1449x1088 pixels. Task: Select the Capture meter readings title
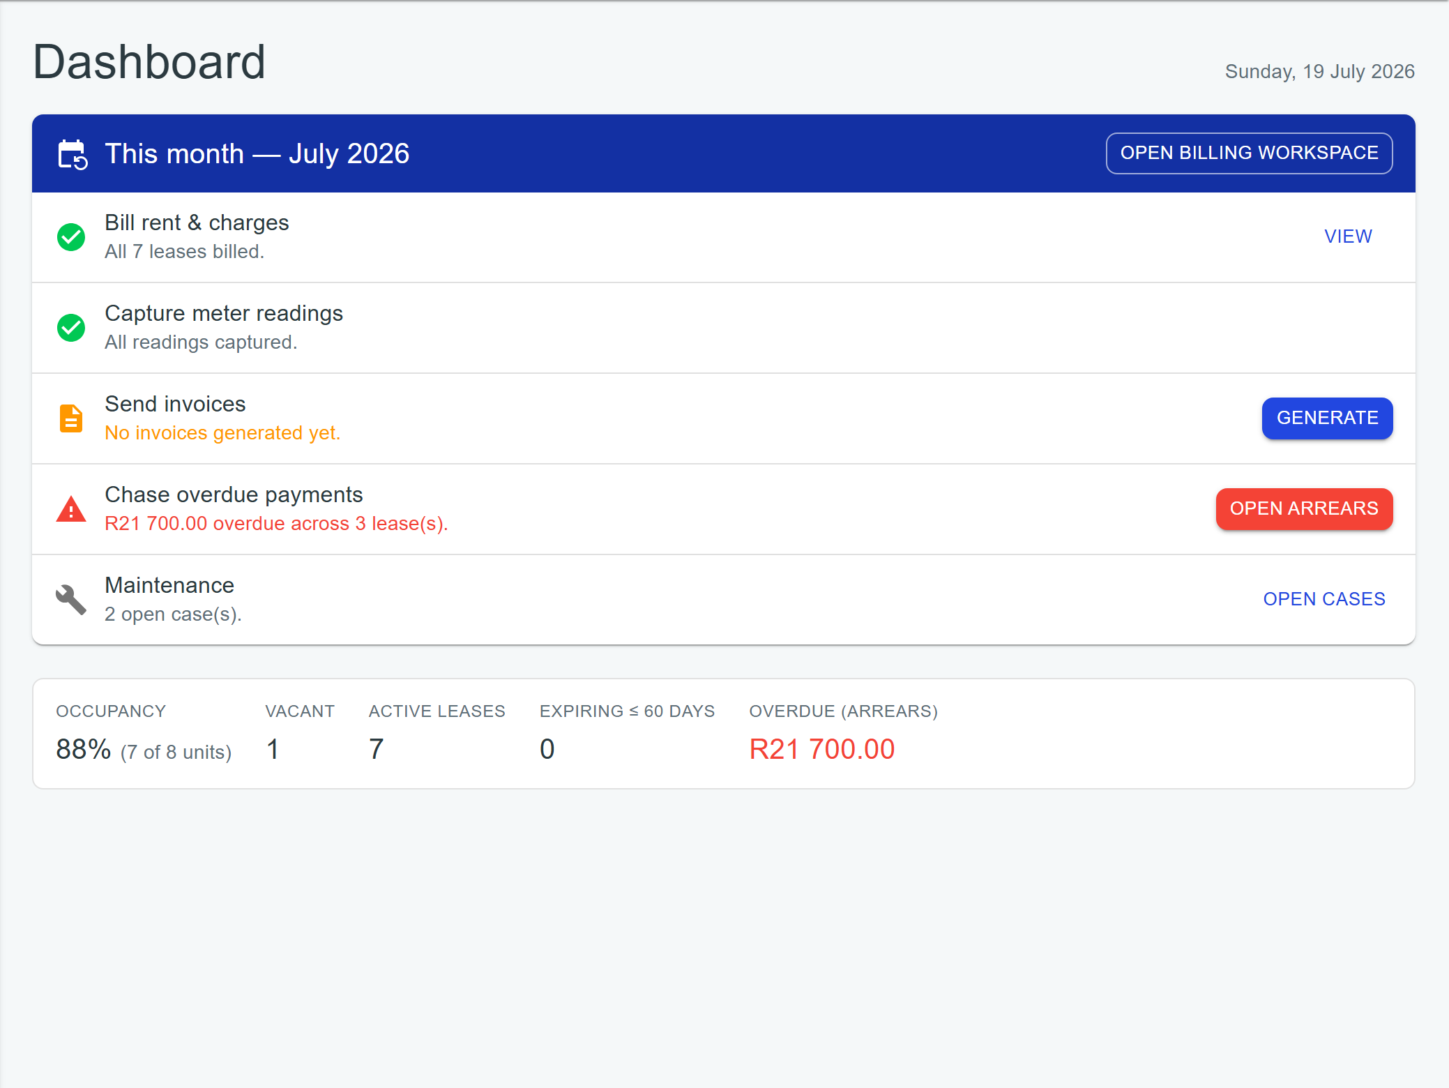[x=224, y=313]
